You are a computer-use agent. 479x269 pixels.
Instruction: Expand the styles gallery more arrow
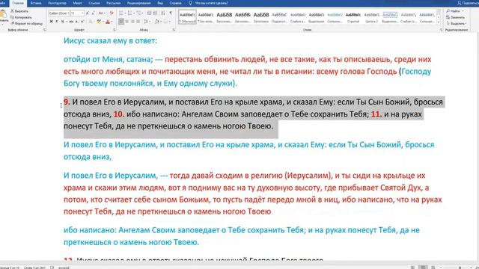pos(439,22)
